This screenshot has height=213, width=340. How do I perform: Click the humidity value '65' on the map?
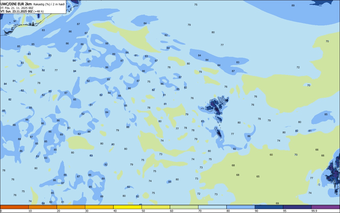258,177
